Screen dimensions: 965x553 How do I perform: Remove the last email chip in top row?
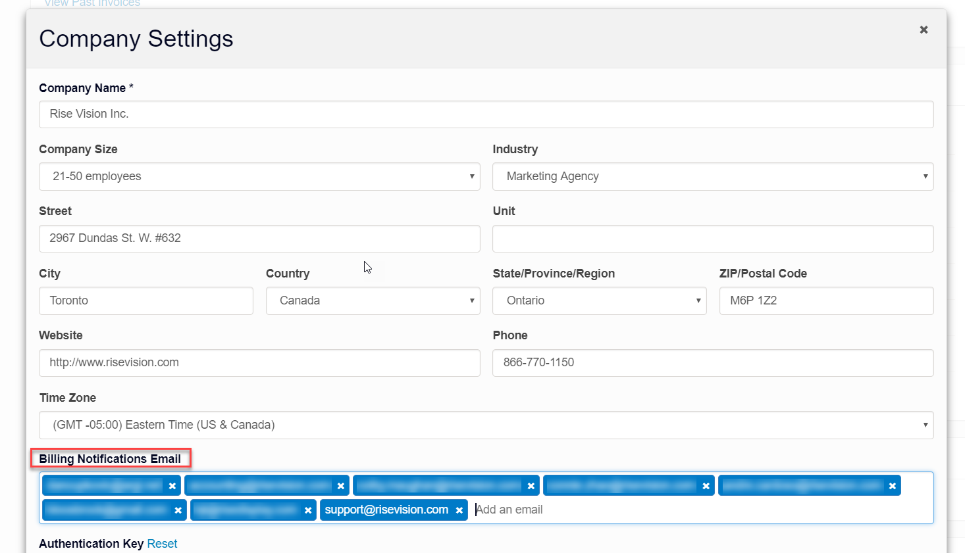click(892, 485)
